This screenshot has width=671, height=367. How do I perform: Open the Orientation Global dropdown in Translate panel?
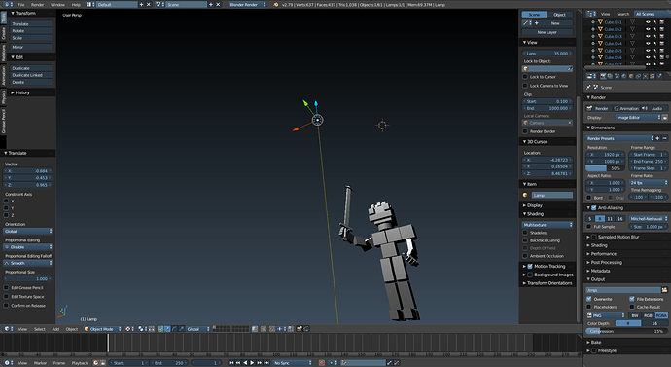(28, 231)
